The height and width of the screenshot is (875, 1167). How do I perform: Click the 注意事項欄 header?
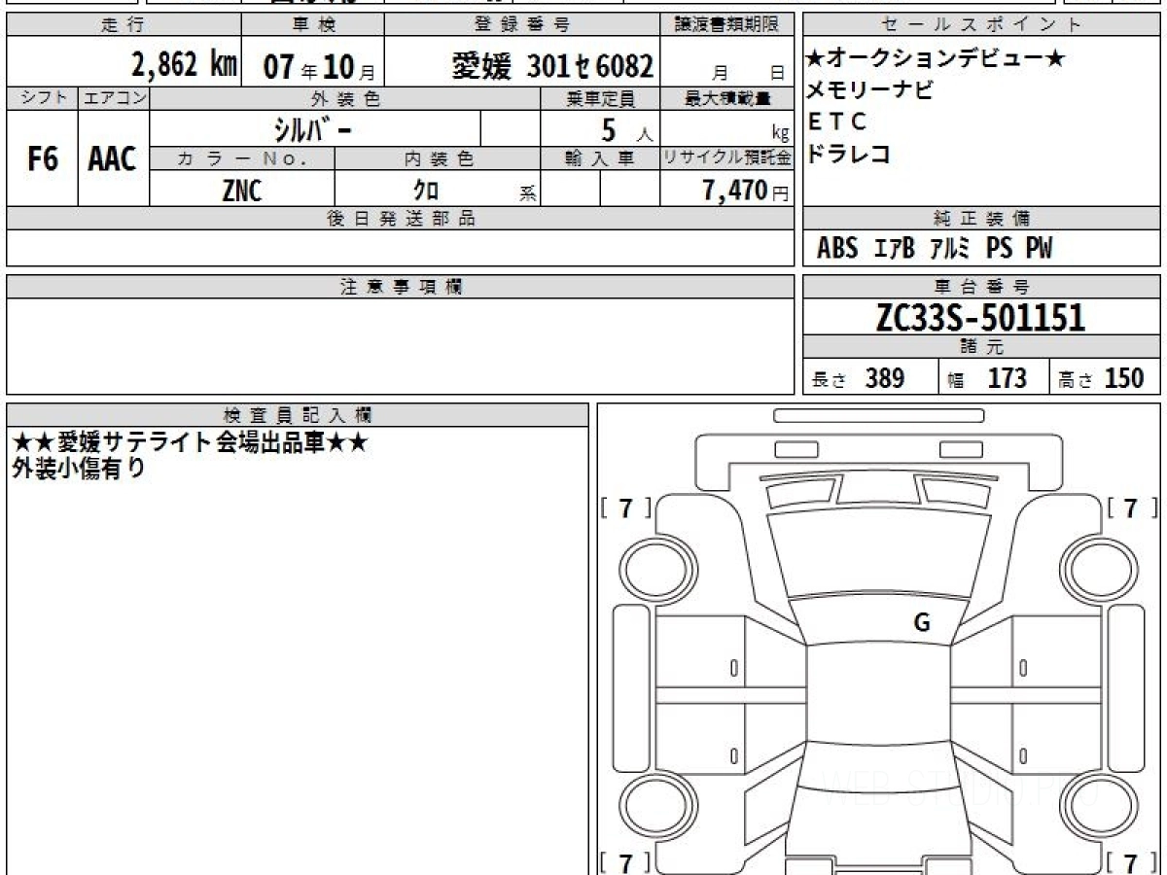tap(401, 287)
